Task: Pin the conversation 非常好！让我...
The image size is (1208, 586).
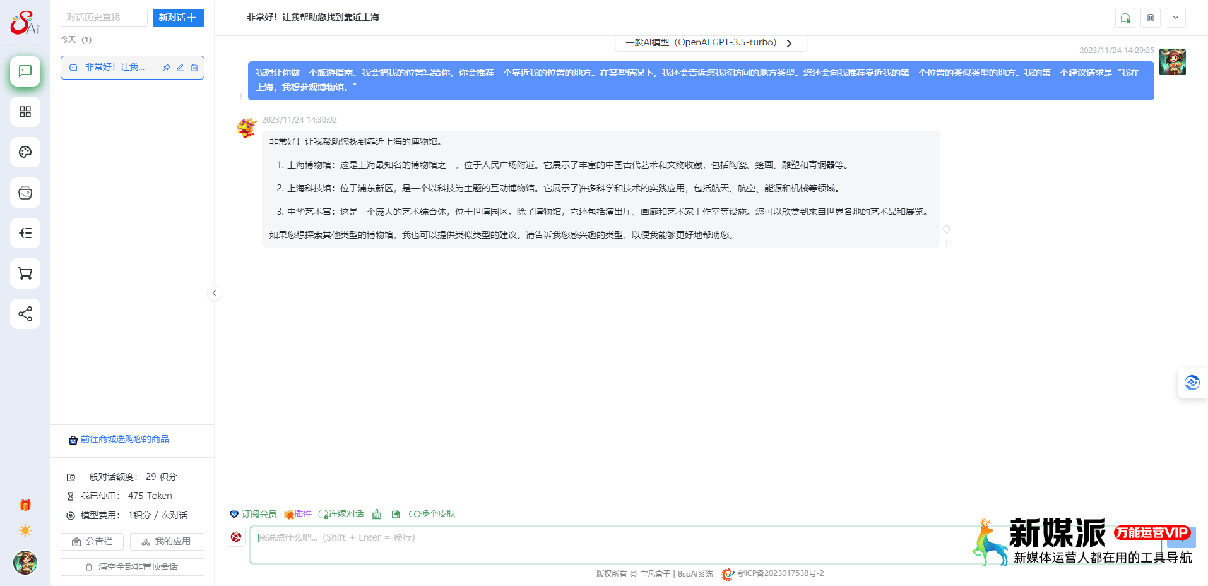Action: click(x=166, y=67)
